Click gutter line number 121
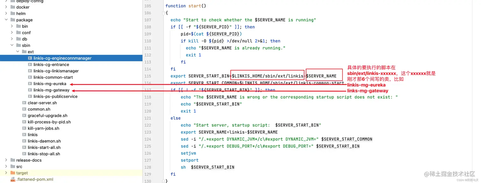 click(x=148, y=118)
